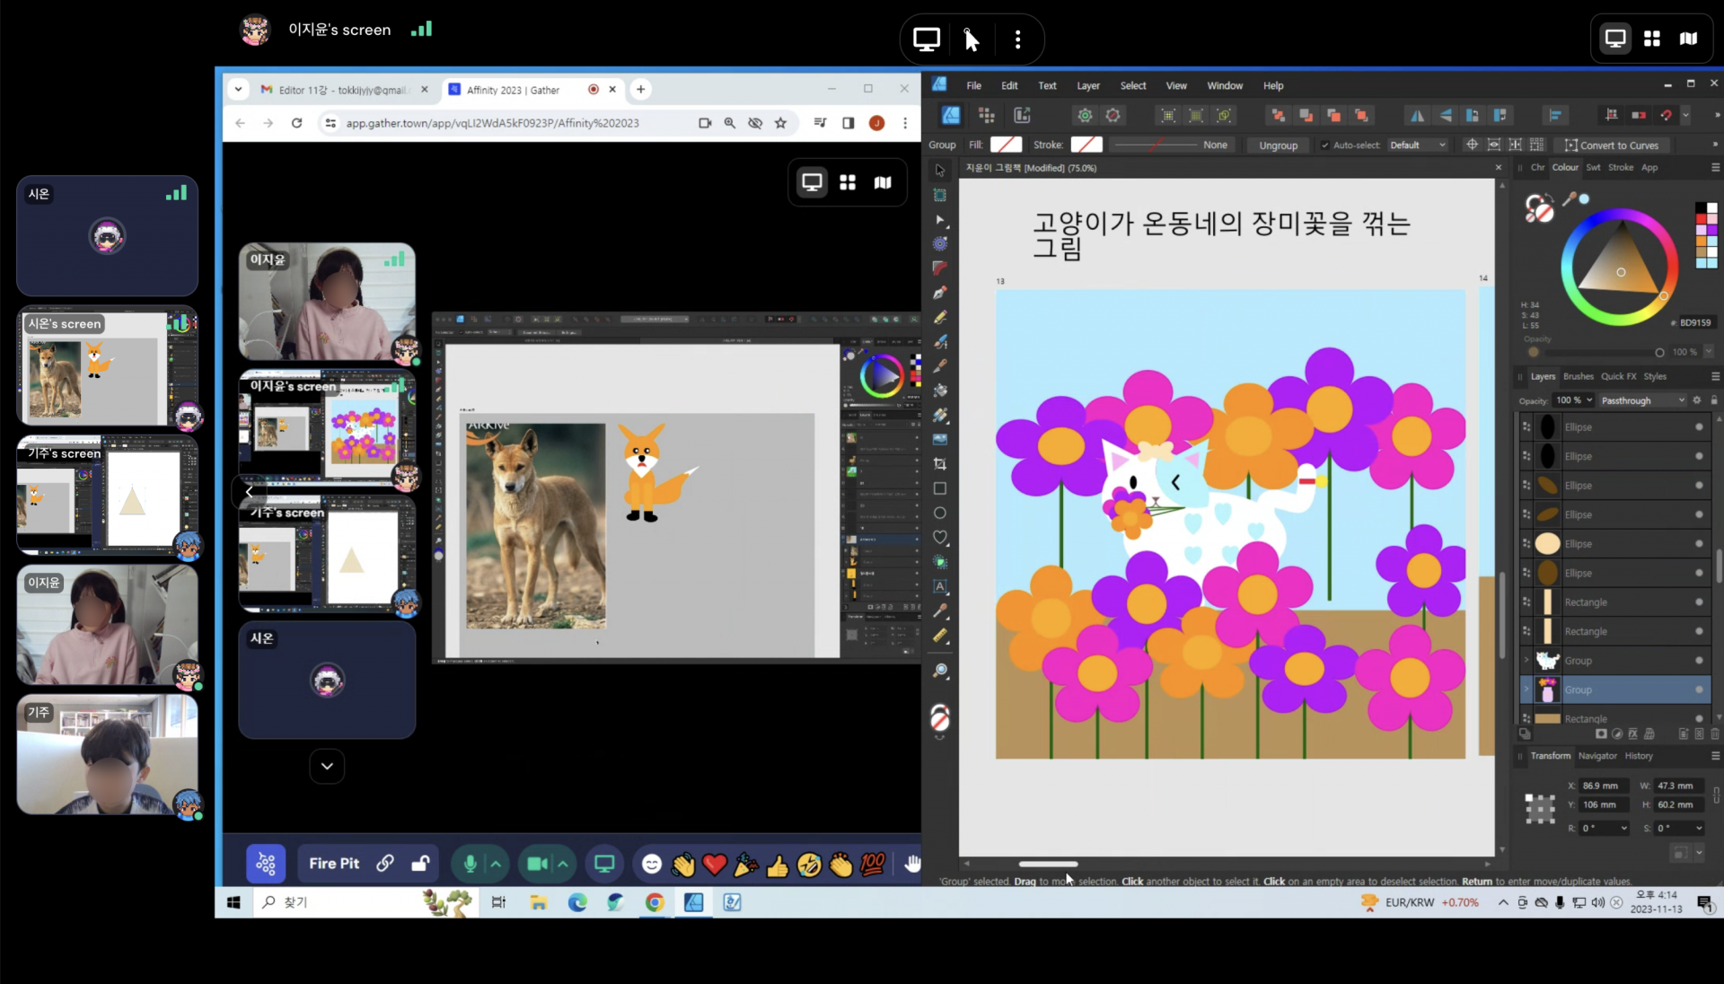Open the File menu
The width and height of the screenshot is (1724, 984).
(x=973, y=86)
